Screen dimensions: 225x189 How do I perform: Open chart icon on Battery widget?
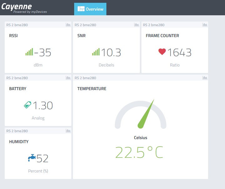click(x=68, y=78)
